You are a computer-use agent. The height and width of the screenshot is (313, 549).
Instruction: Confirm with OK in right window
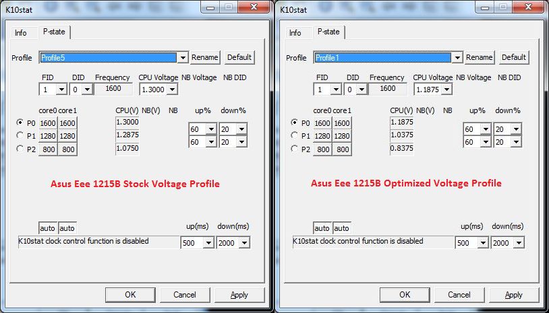405,295
